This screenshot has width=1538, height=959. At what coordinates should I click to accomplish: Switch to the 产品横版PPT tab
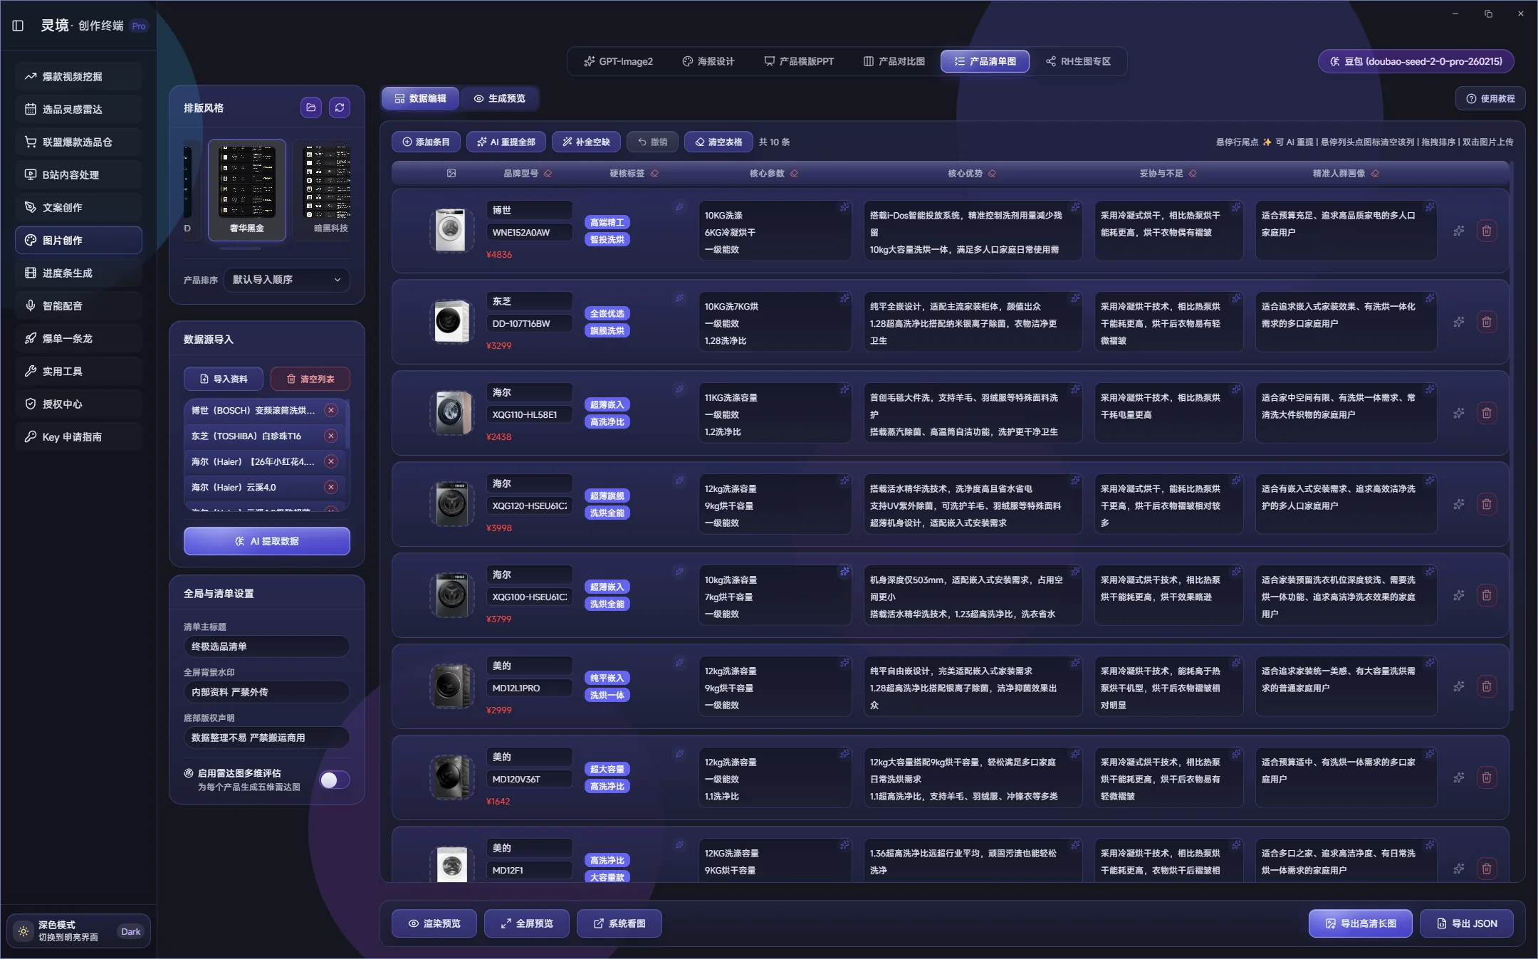pos(799,61)
